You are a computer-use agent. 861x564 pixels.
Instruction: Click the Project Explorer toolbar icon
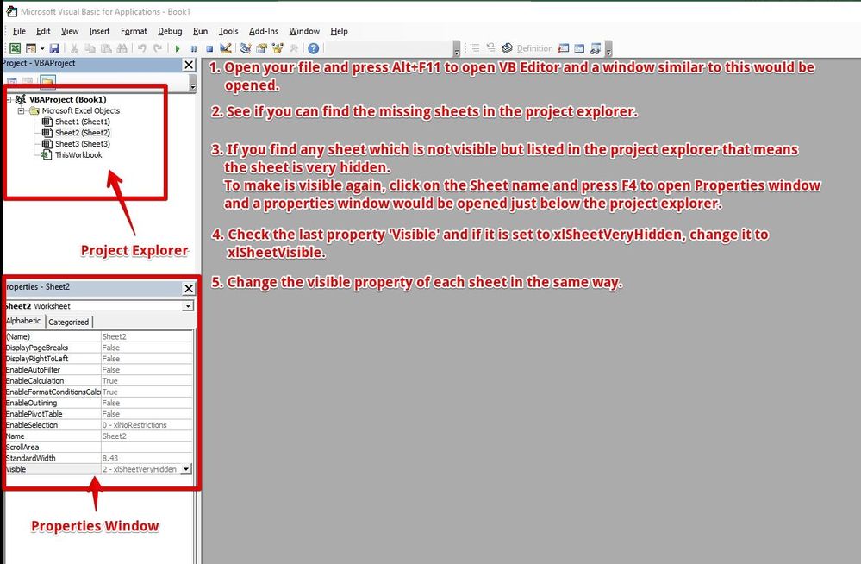246,48
